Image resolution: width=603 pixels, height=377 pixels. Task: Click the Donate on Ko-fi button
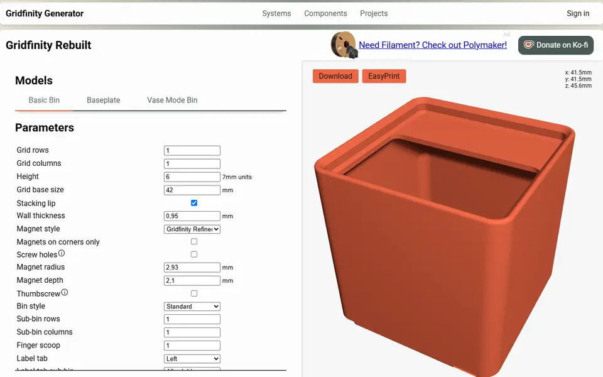(556, 45)
